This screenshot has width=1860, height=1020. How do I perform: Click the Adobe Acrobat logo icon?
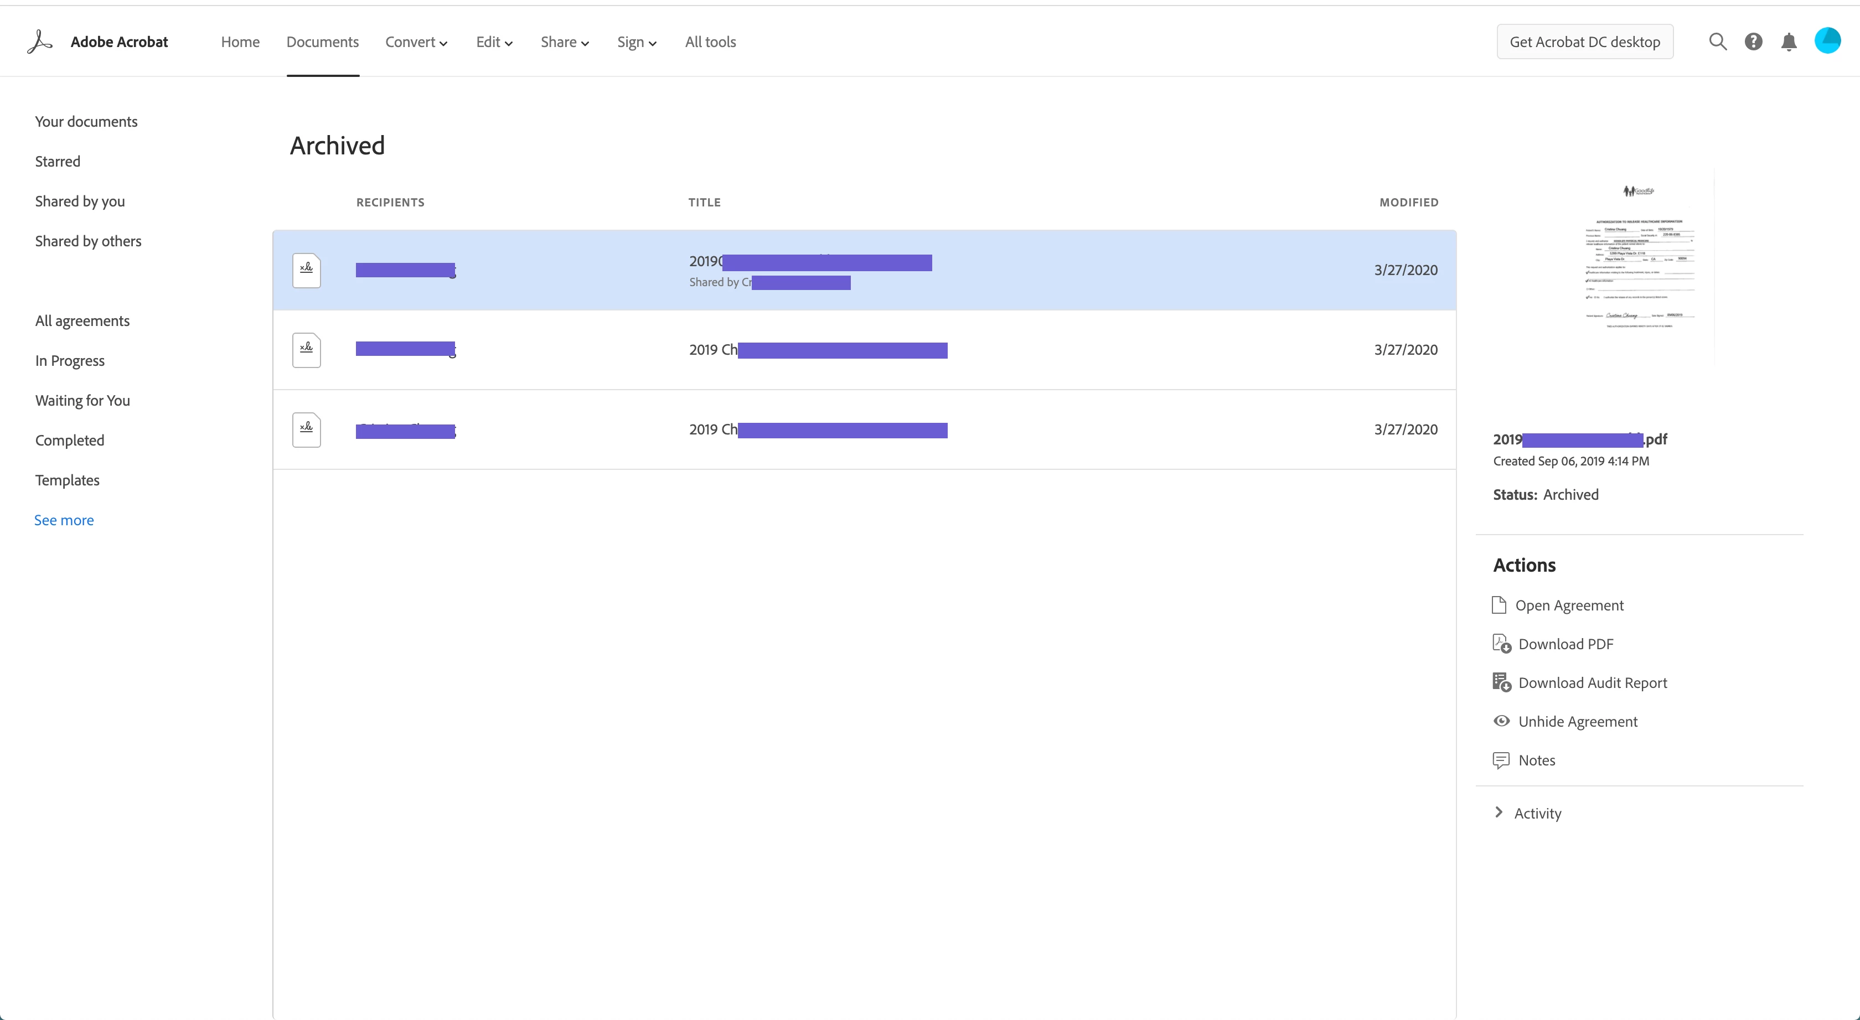pyautogui.click(x=40, y=42)
